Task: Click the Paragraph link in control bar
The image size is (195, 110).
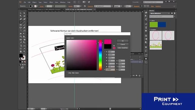Action: tap(136, 6)
